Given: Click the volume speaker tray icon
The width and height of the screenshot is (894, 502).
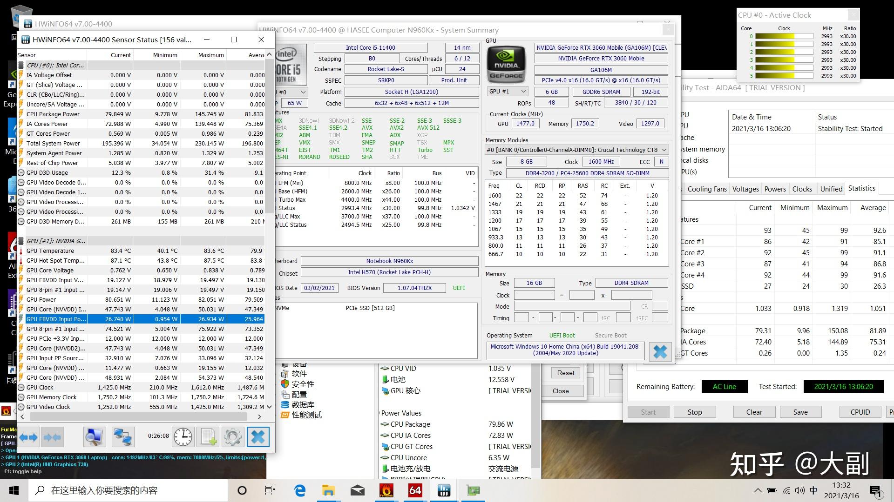Looking at the screenshot, I should point(799,490).
